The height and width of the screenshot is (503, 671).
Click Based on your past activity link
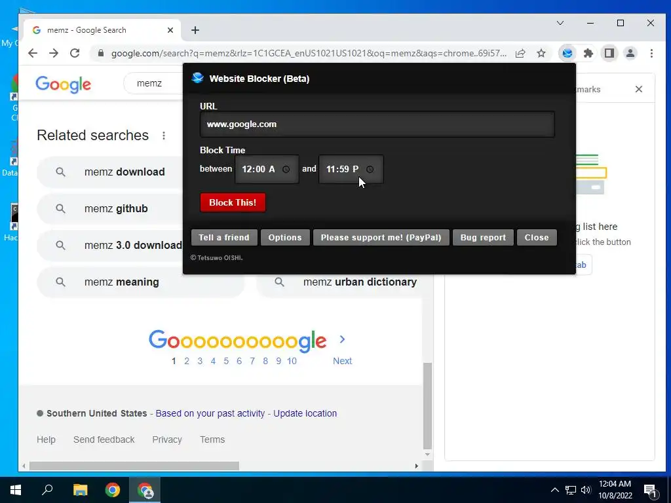(x=210, y=413)
